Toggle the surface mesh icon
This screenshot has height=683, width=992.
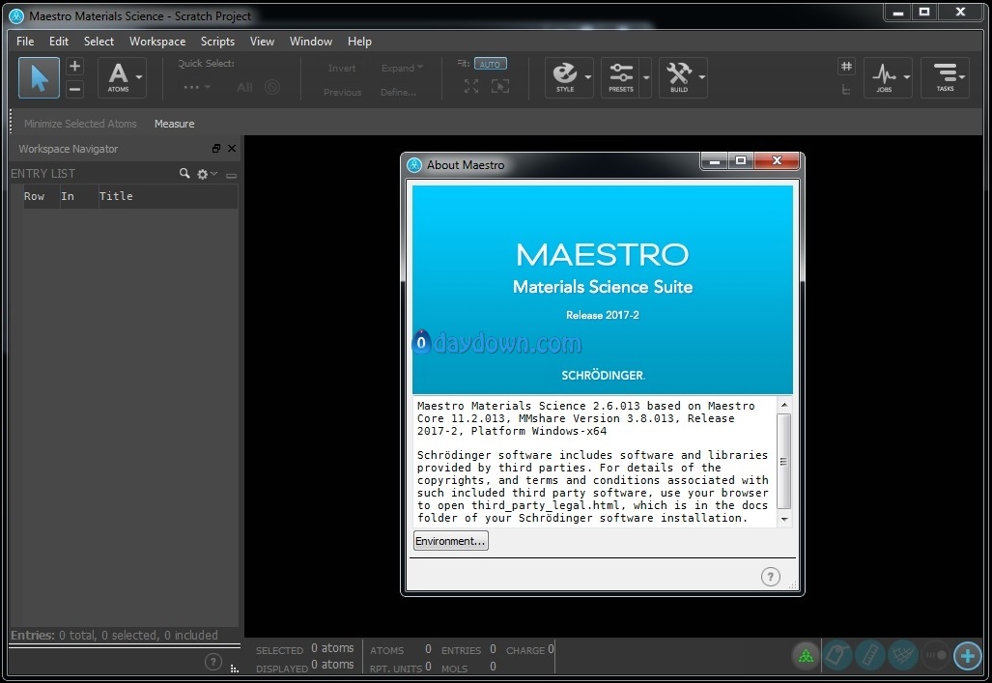903,656
